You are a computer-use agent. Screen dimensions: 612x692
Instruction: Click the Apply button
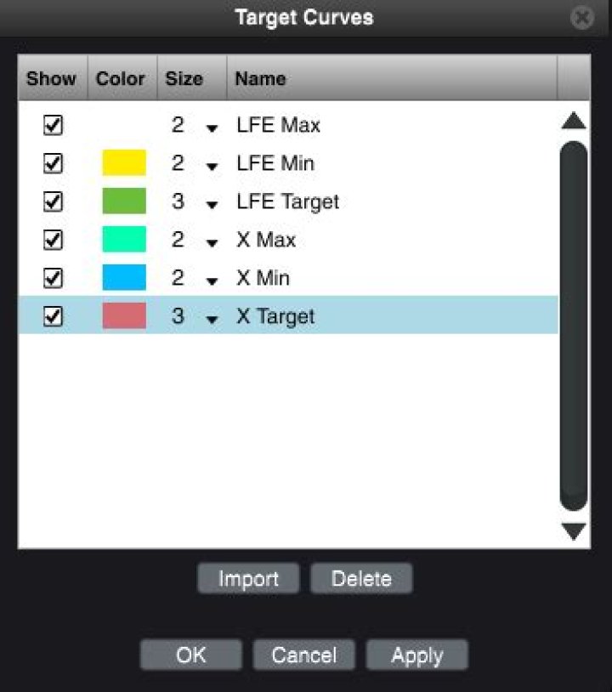tap(416, 655)
